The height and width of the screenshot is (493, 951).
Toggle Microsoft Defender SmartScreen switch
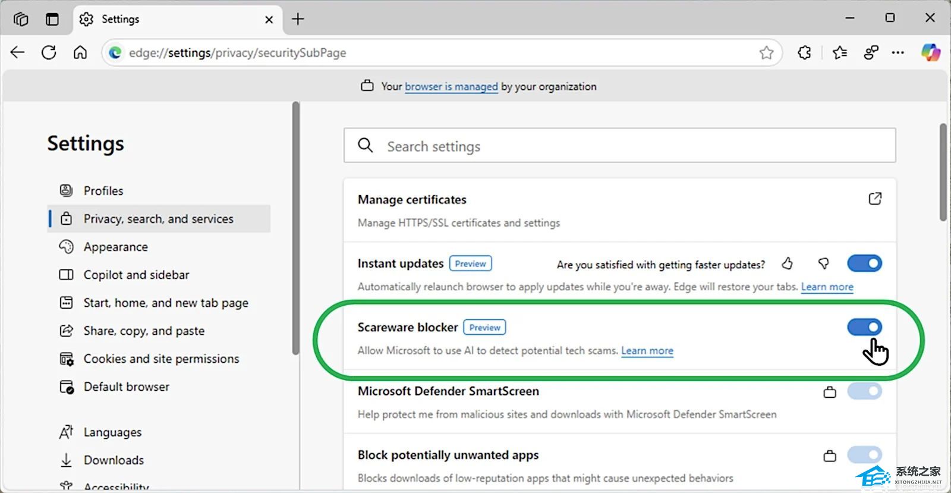click(864, 391)
